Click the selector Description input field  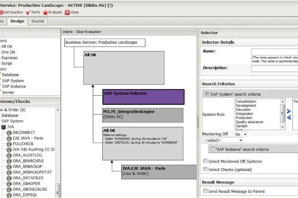[x=274, y=68]
